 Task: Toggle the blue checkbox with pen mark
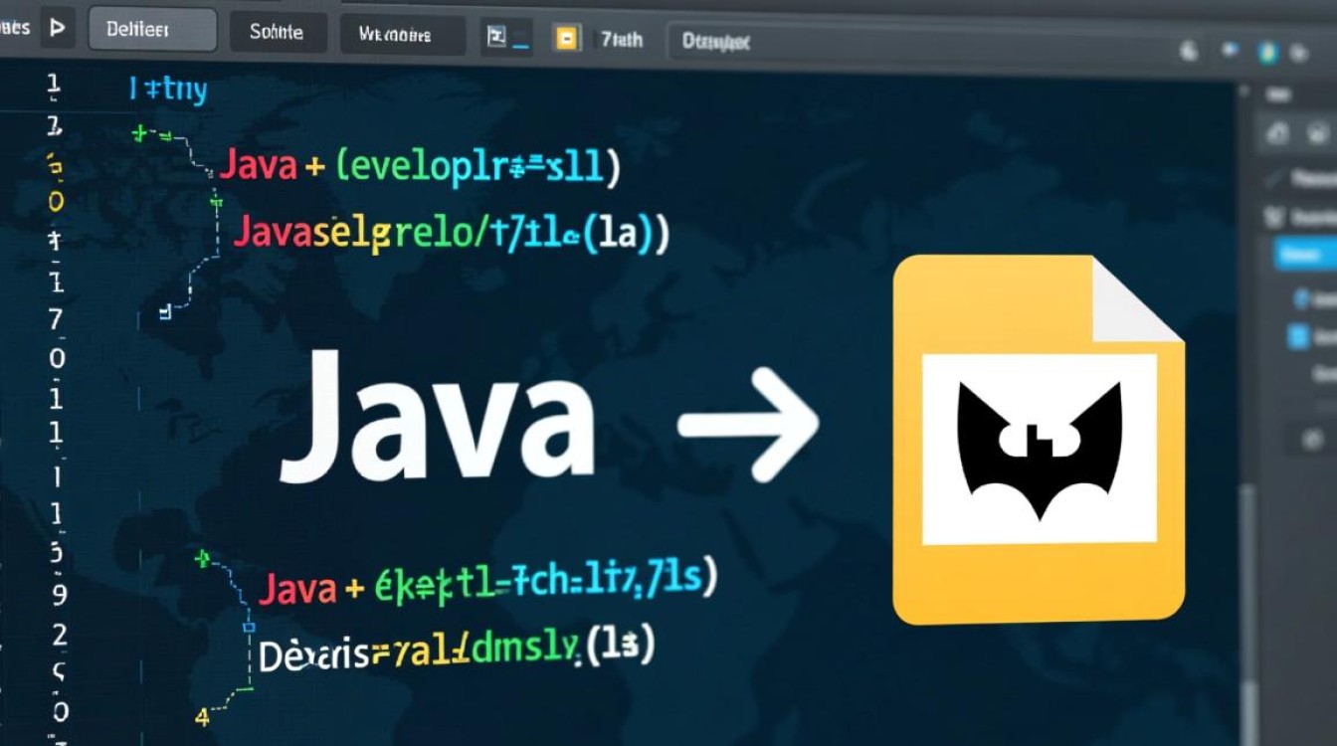point(1301,297)
